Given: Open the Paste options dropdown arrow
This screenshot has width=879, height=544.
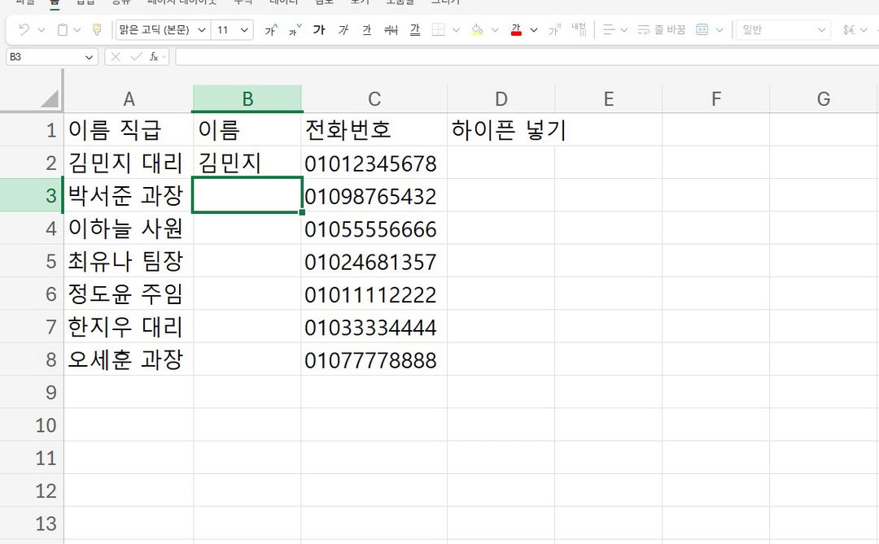Looking at the screenshot, I should (78, 30).
